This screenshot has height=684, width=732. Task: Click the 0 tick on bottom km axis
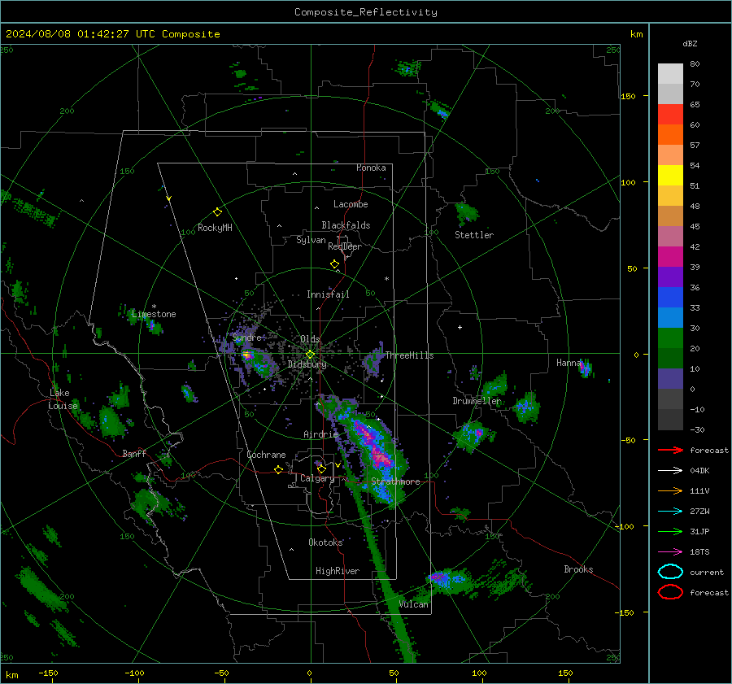tap(309, 673)
